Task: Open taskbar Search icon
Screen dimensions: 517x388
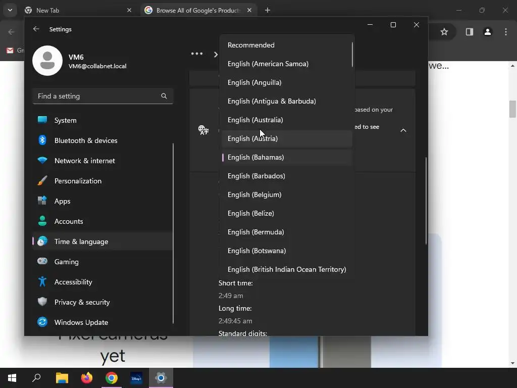Action: coord(36,378)
